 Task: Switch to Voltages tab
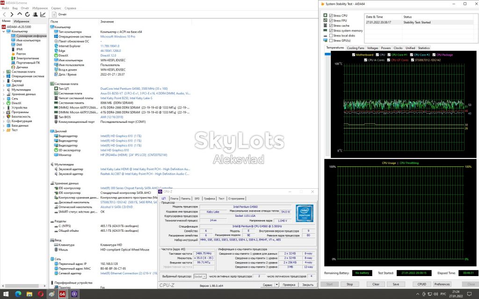(372, 48)
